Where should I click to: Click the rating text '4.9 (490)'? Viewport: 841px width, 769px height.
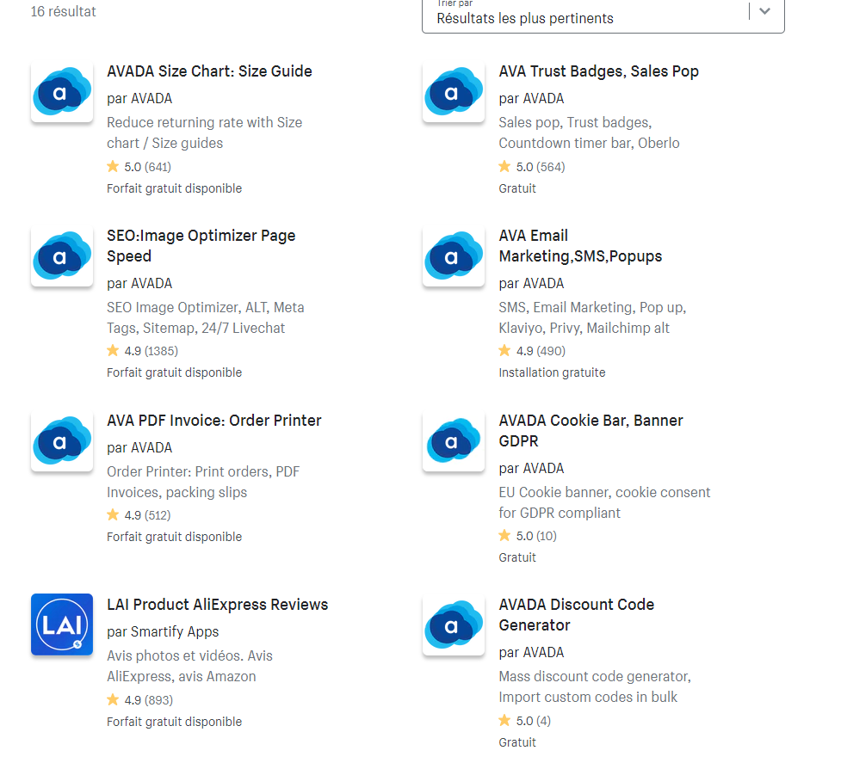541,351
